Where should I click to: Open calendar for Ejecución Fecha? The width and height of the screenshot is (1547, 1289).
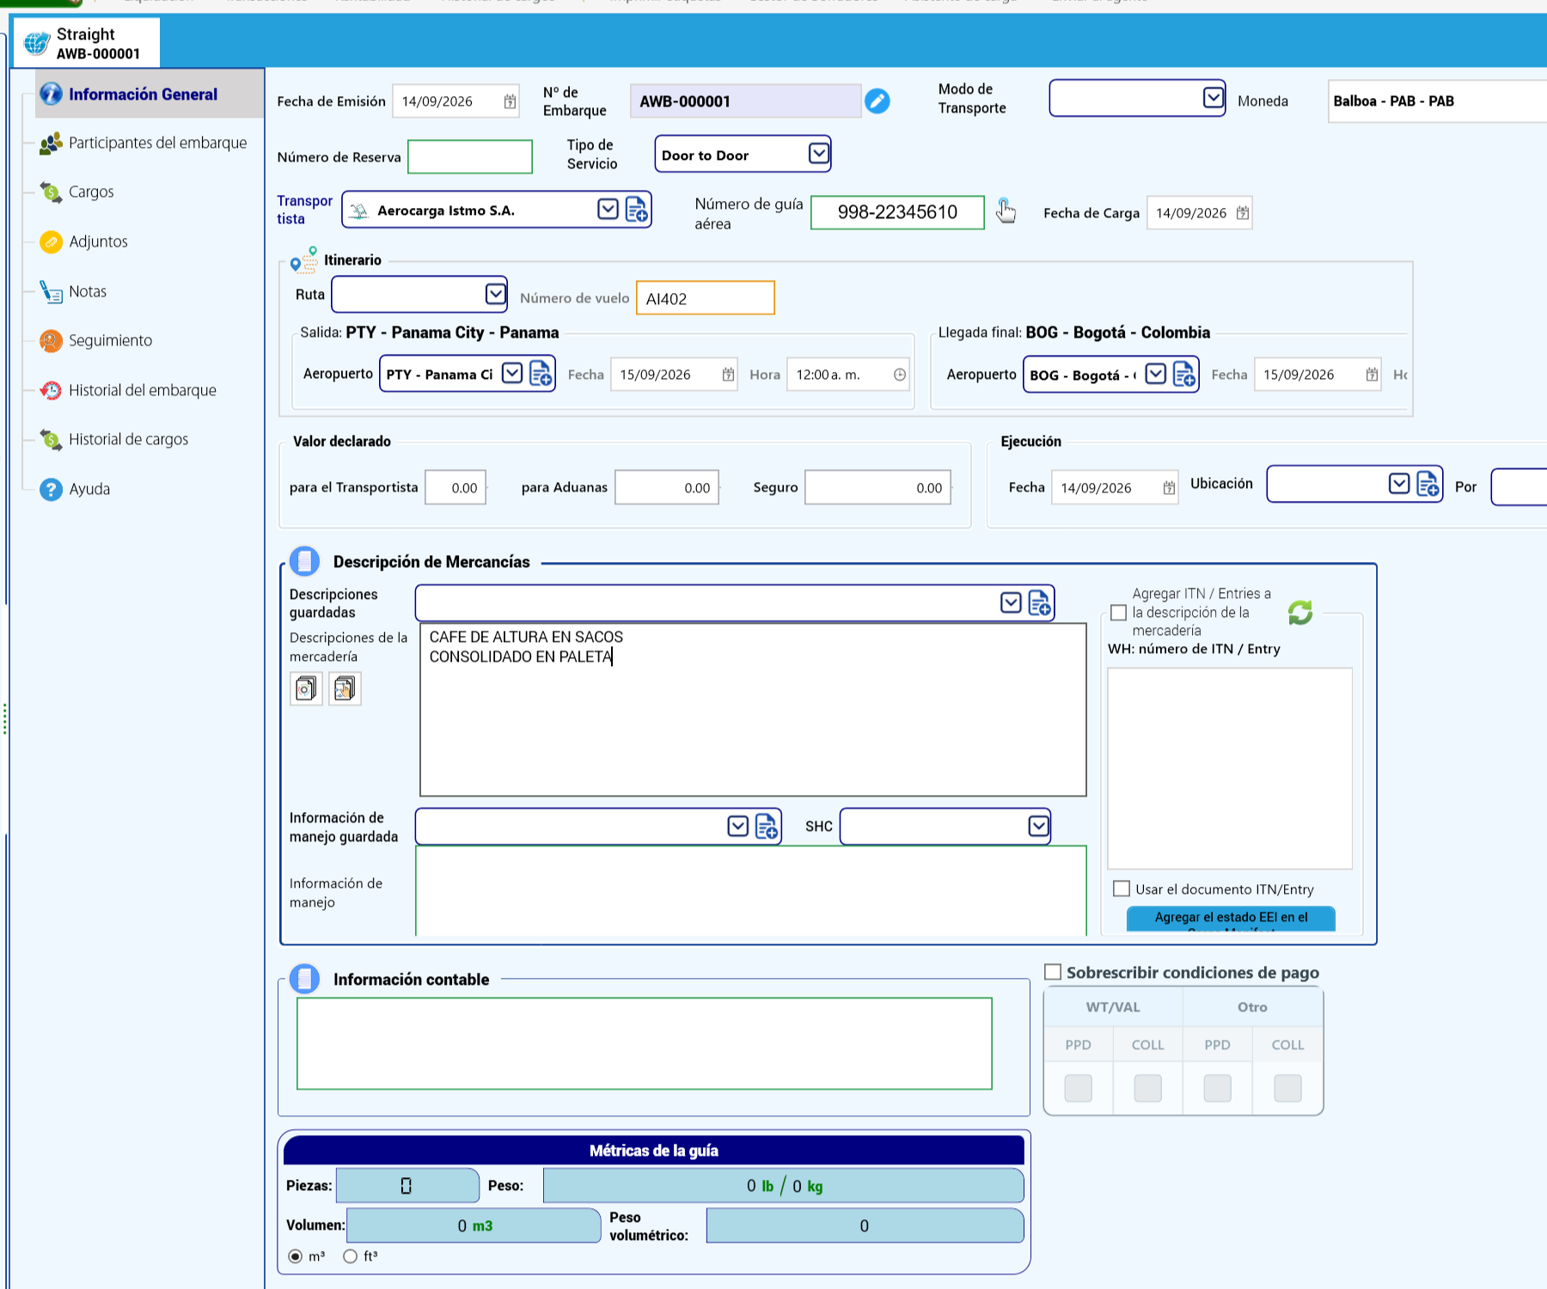[1169, 488]
